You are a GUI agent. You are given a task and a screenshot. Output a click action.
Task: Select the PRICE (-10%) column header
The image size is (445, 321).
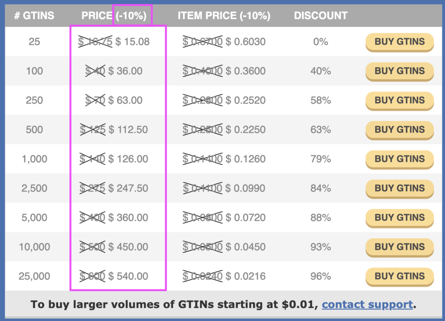pyautogui.click(x=114, y=15)
